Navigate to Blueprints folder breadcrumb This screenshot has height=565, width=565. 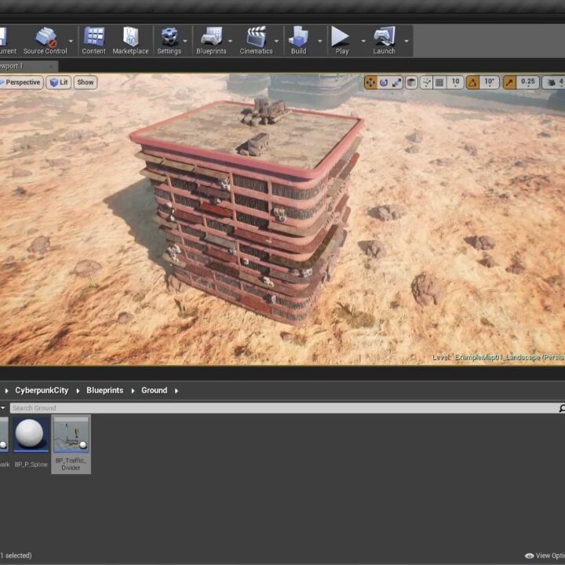[x=105, y=391]
